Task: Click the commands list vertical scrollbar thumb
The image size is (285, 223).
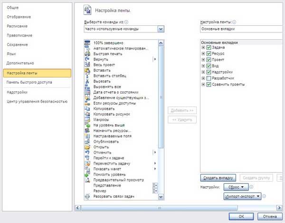Action: point(161,97)
